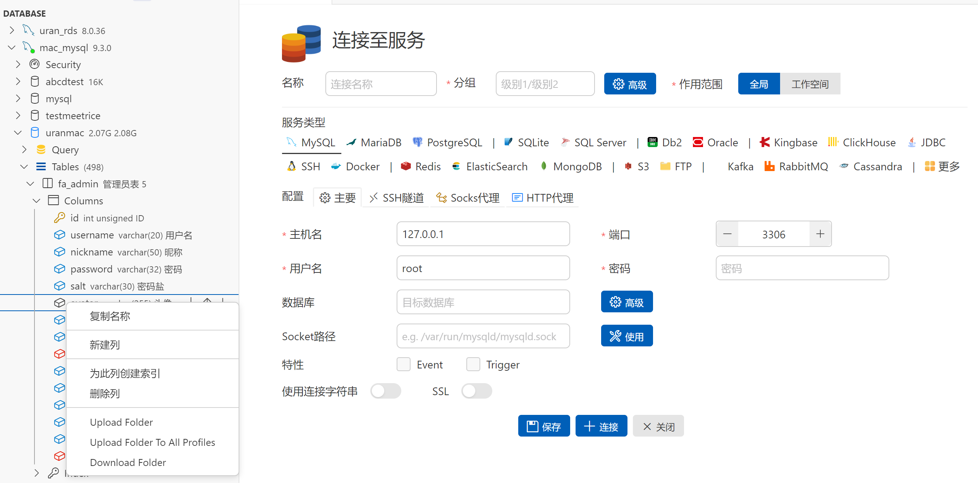Pick the MongoDB leaf icon
This screenshot has height=483, width=978.
click(544, 166)
